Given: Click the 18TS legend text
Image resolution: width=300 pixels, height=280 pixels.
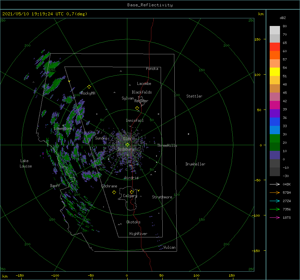Looking at the screenshot, I should (x=287, y=217).
